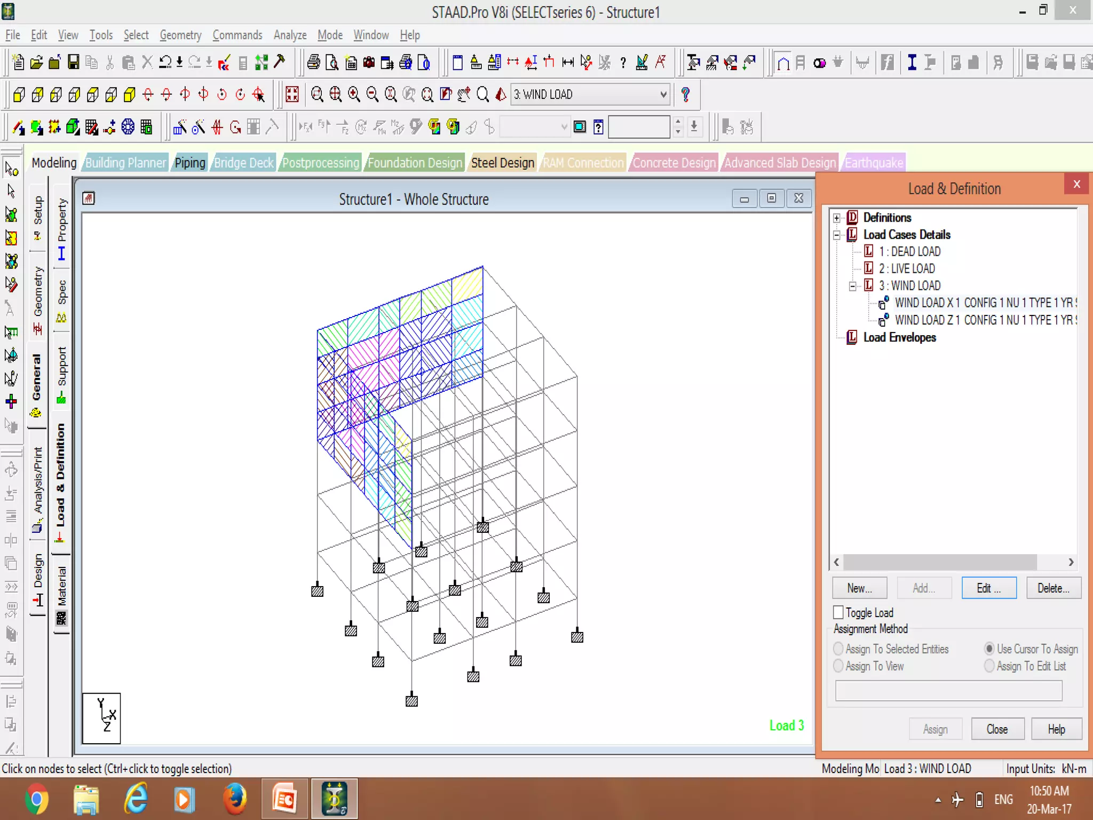The height and width of the screenshot is (820, 1093).
Task: Click the load tree horizontal scrollbar
Action: tap(939, 562)
